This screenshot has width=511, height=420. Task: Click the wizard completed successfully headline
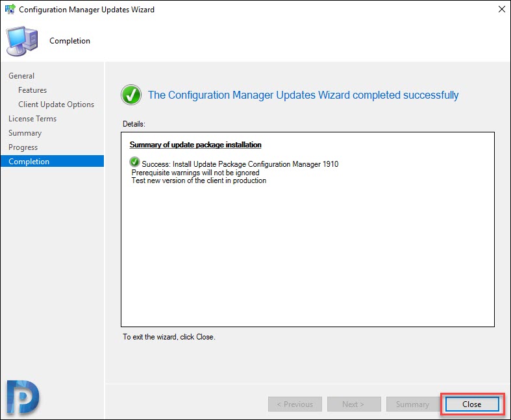point(303,95)
